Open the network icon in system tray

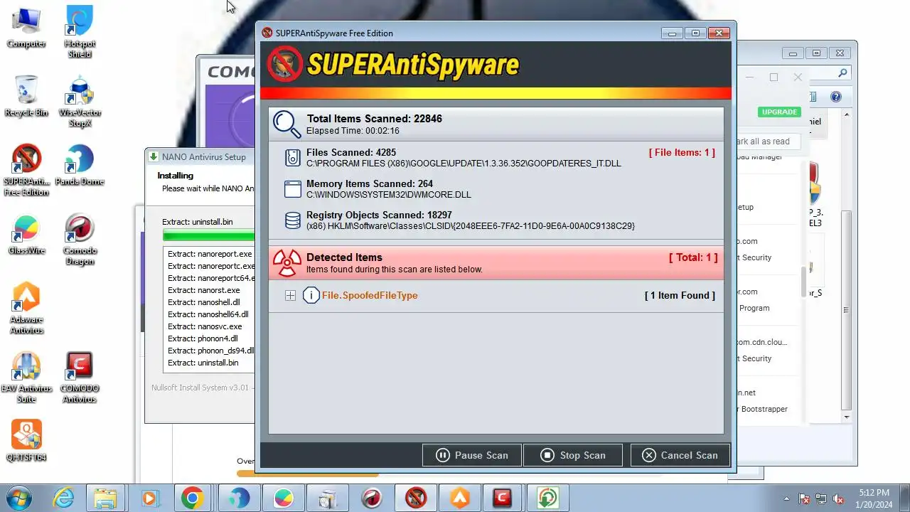pyautogui.click(x=821, y=498)
